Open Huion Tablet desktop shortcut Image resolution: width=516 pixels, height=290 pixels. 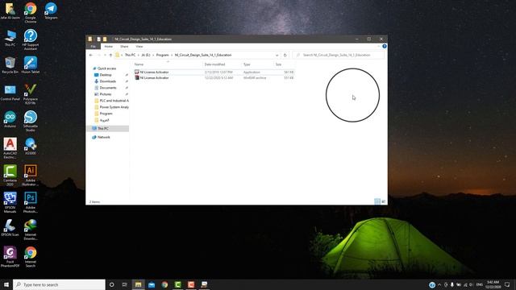coord(31,65)
